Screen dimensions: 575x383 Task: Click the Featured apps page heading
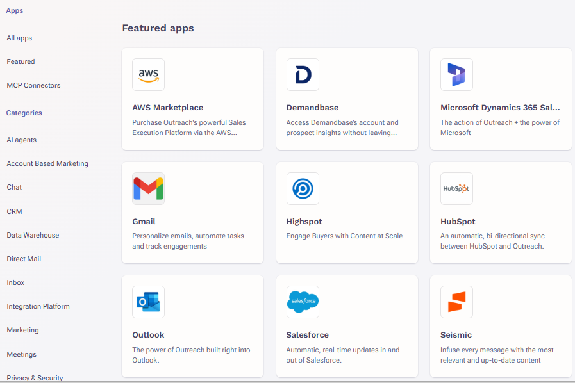(158, 28)
